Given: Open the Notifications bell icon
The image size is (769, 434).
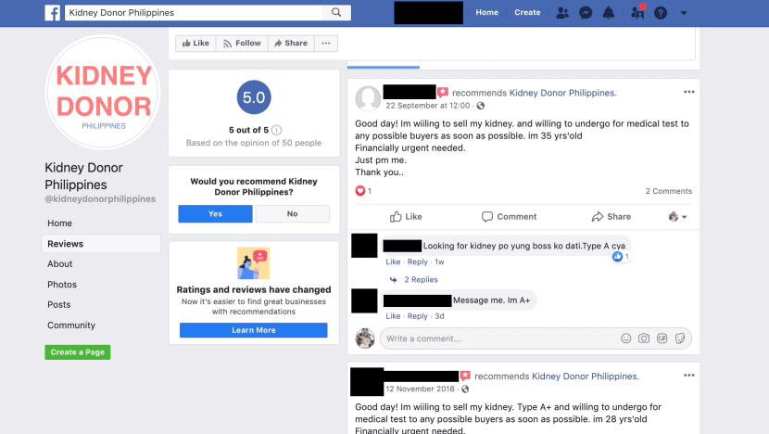Looking at the screenshot, I should click(x=608, y=13).
